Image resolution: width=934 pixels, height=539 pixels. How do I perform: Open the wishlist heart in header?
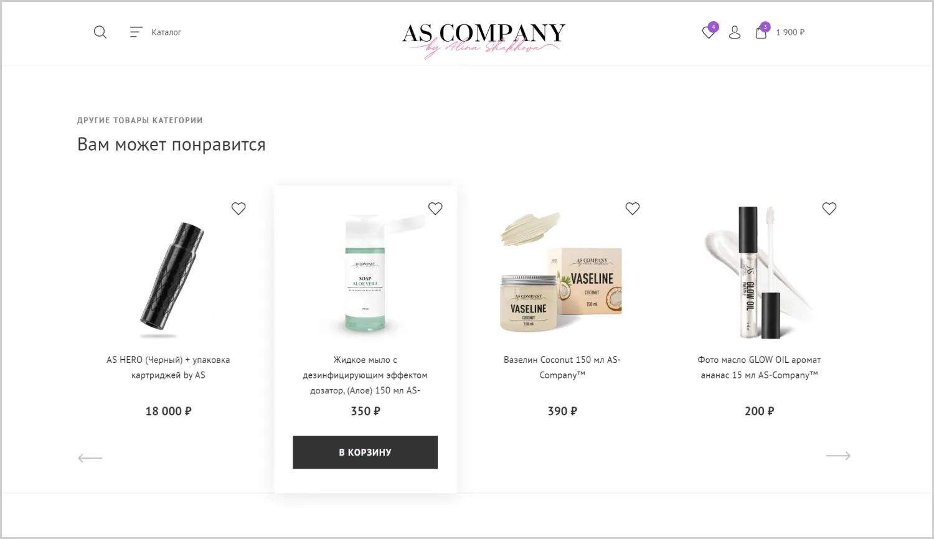tap(709, 32)
